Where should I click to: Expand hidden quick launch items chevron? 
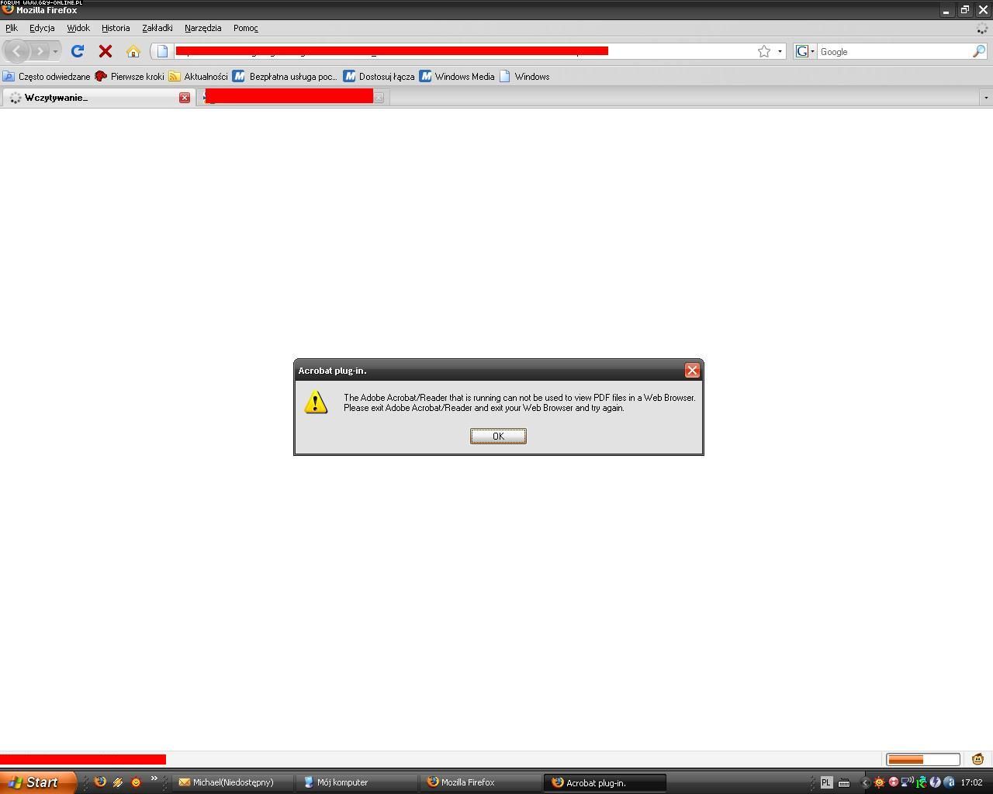pos(154,778)
